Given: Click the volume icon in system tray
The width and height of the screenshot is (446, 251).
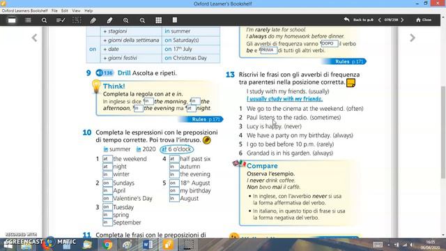Looking at the screenshot, I should point(412,245).
